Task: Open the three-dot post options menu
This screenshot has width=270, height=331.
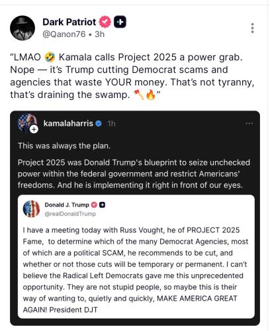Action: coord(252,28)
